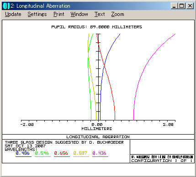This screenshot has height=177, width=196.
Task: Open the Window menu
Action: pyautogui.click(x=79, y=14)
